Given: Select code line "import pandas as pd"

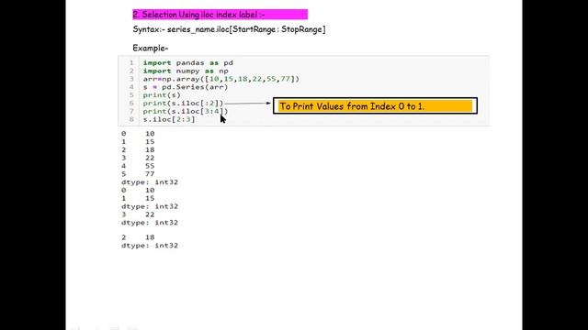Looking at the screenshot, I should click(187, 63).
